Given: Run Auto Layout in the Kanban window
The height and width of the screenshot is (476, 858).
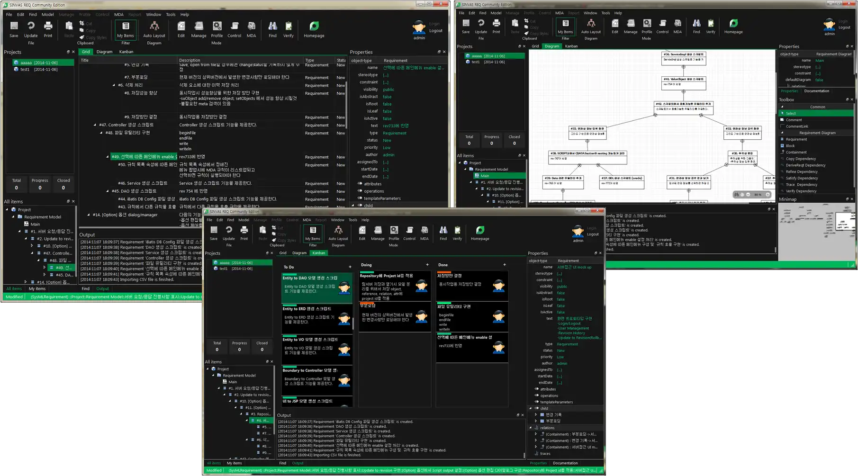Looking at the screenshot, I should click(338, 233).
